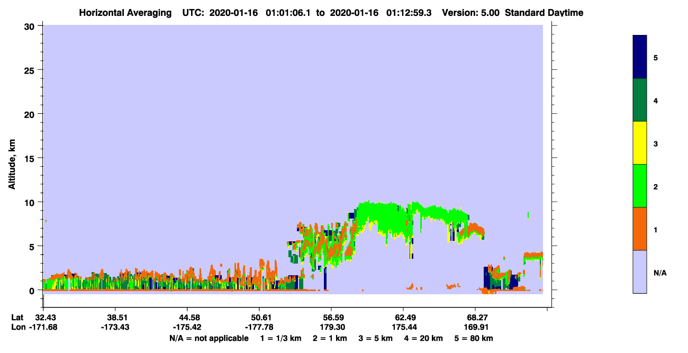
Task: Click the dark blue color bar segment labeled 5
Action: pyautogui.click(x=640, y=57)
